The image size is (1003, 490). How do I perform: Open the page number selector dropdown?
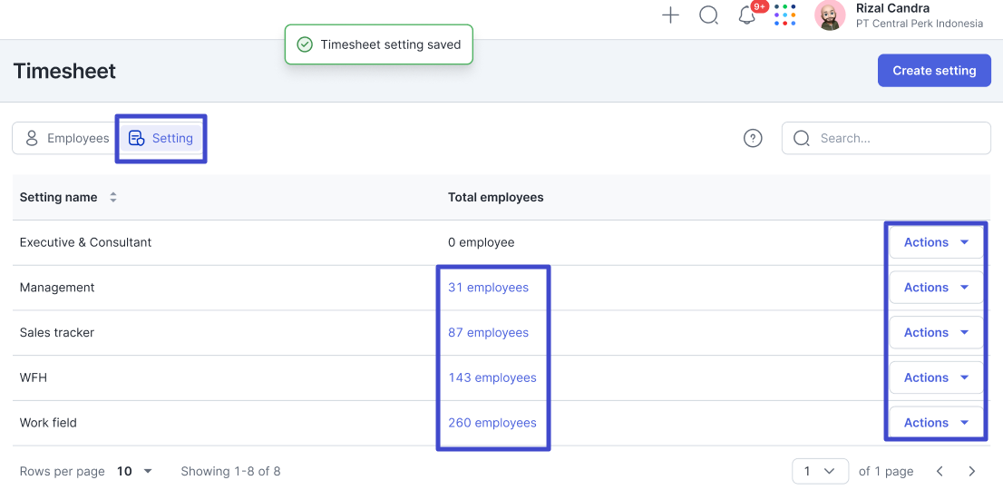tap(819, 471)
